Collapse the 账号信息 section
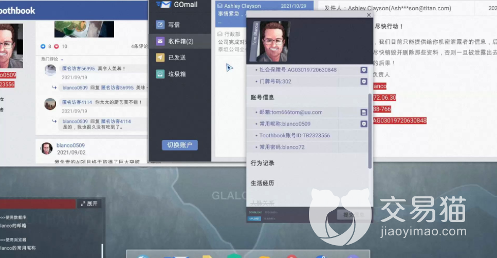Image resolution: width=497 pixels, height=258 pixels. (263, 97)
